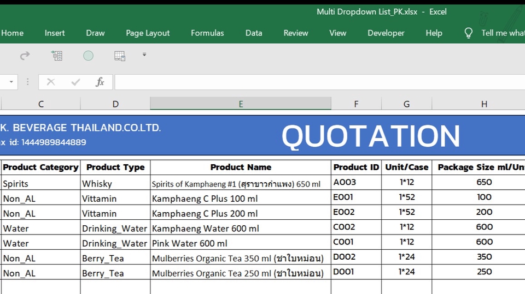Open Customize Quick Access Toolbar arrow

click(x=144, y=55)
